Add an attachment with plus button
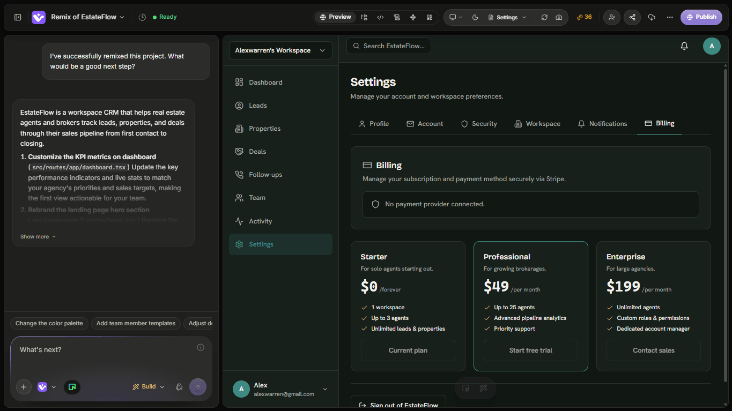Viewport: 732px width, 411px height. tap(24, 387)
